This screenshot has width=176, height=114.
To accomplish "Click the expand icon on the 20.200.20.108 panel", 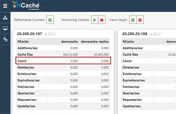I will pyautogui.click(x=155, y=34).
